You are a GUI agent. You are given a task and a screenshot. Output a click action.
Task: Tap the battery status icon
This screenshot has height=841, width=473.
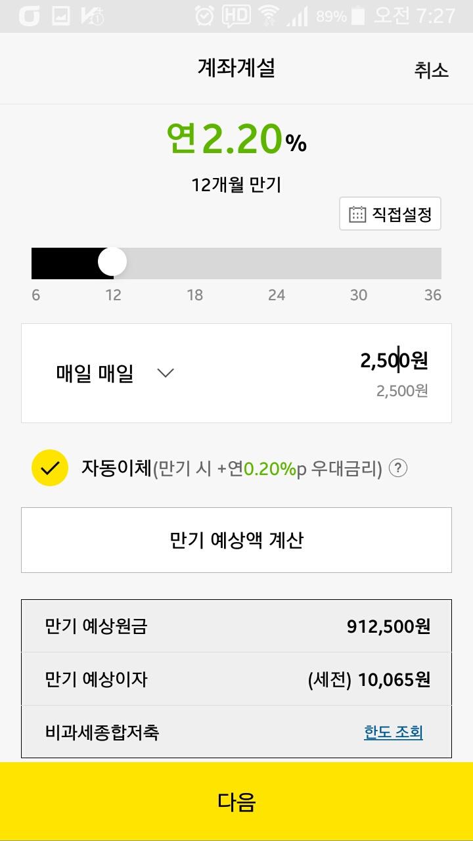(x=358, y=16)
